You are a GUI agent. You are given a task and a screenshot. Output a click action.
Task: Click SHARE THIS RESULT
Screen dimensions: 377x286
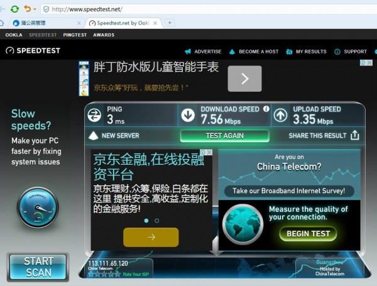(x=317, y=136)
